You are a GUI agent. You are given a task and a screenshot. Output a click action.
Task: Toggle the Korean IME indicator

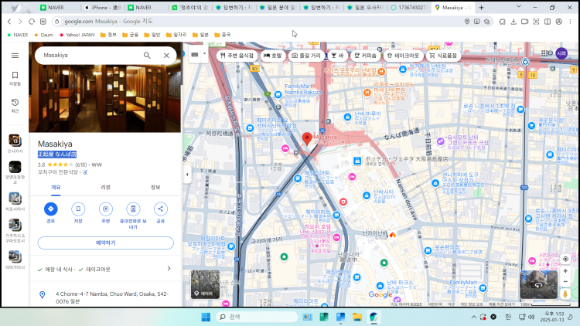coord(508,317)
